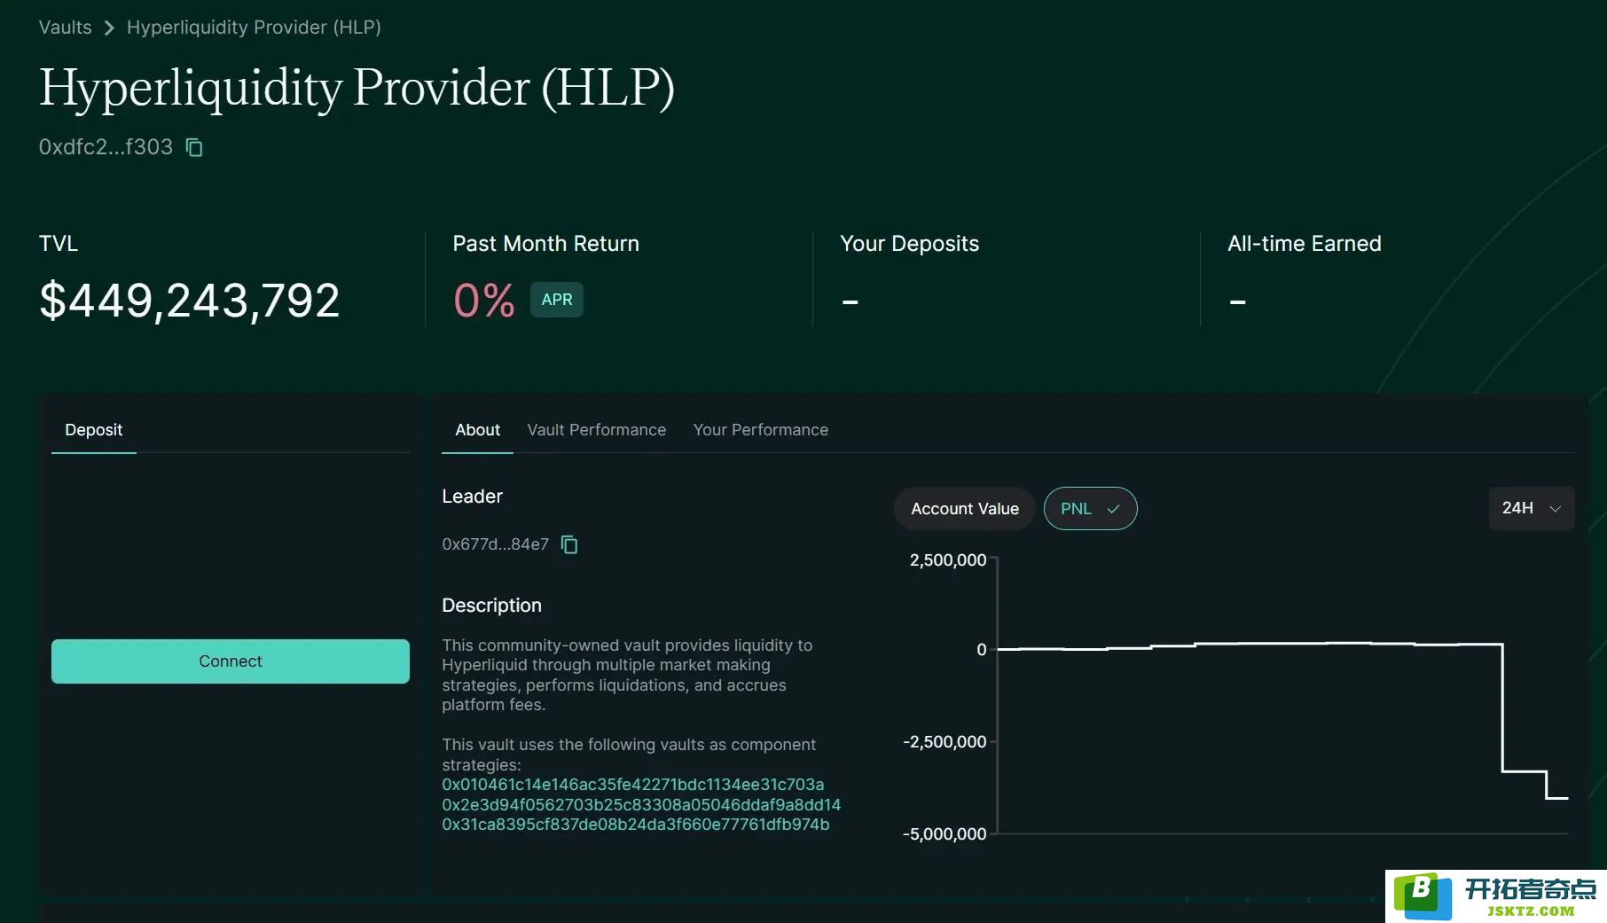Copy the vault address 0xdfc2...f303

[x=194, y=147]
